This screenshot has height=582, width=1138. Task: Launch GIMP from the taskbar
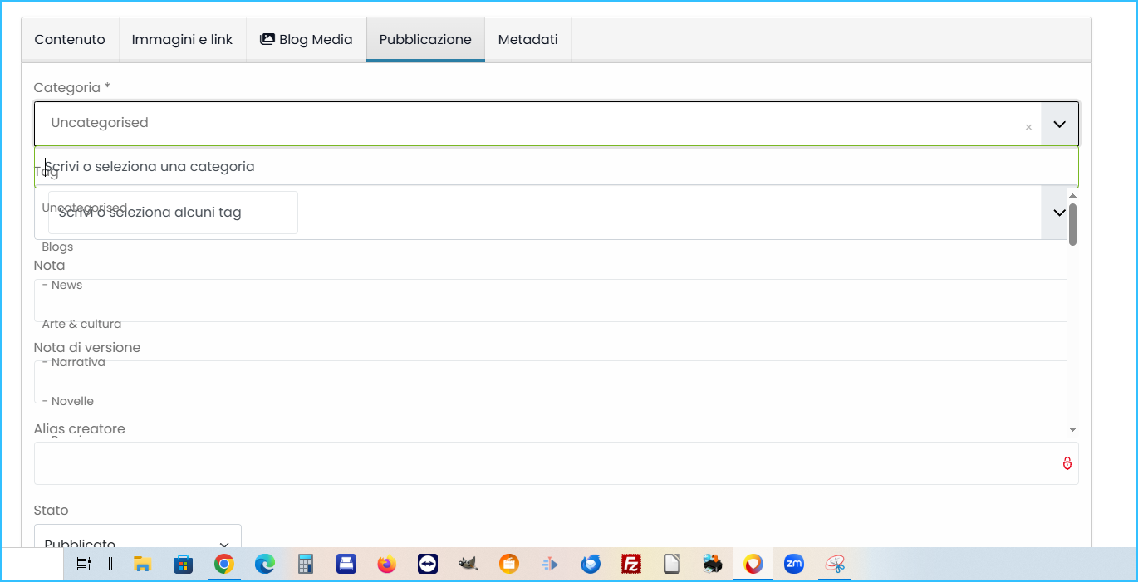click(468, 565)
